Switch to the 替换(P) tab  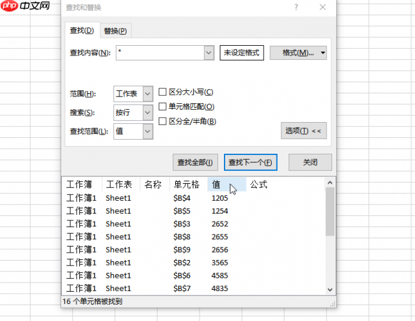(115, 31)
